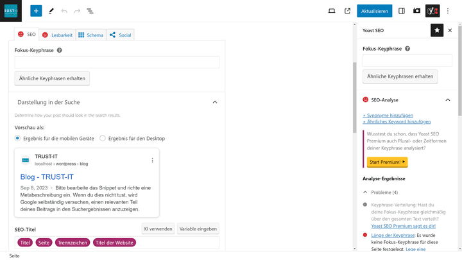Collapse Darstellung in der Suche section
462x260 pixels.
(x=215, y=102)
